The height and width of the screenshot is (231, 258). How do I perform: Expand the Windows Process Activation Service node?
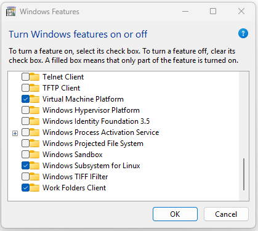(15, 134)
